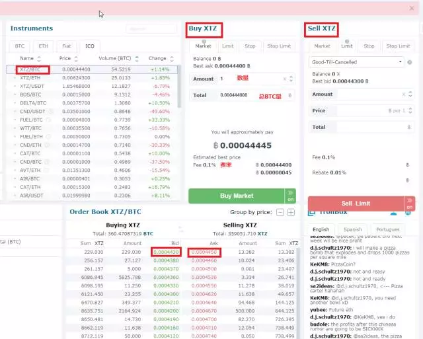Open the Market tab in Sell XTZ

pos(322,46)
